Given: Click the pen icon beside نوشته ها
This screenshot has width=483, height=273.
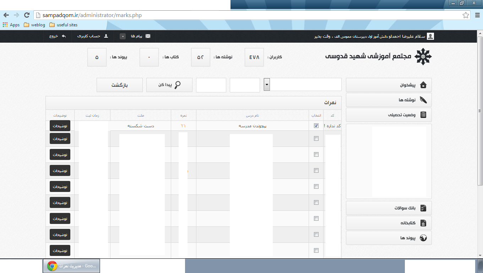Looking at the screenshot, I should (x=423, y=100).
